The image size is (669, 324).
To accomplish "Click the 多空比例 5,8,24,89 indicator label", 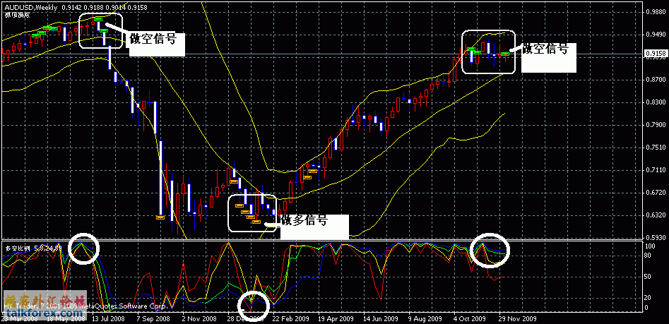I will pyautogui.click(x=33, y=247).
